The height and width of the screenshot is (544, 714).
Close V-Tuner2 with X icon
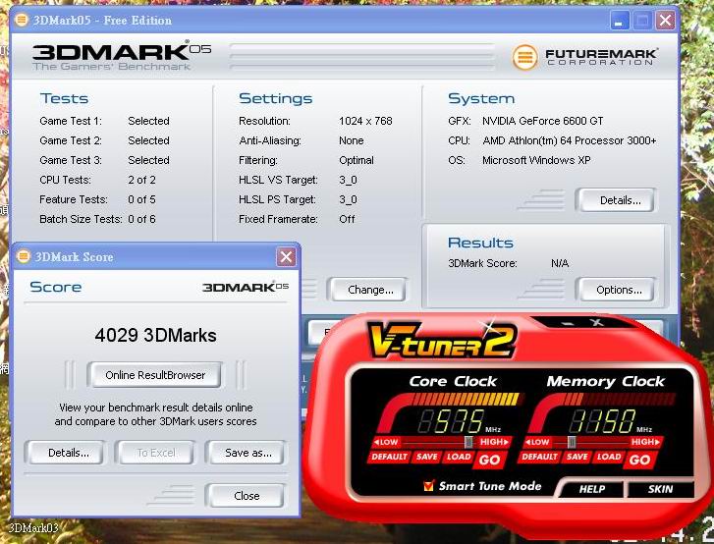coord(597,322)
